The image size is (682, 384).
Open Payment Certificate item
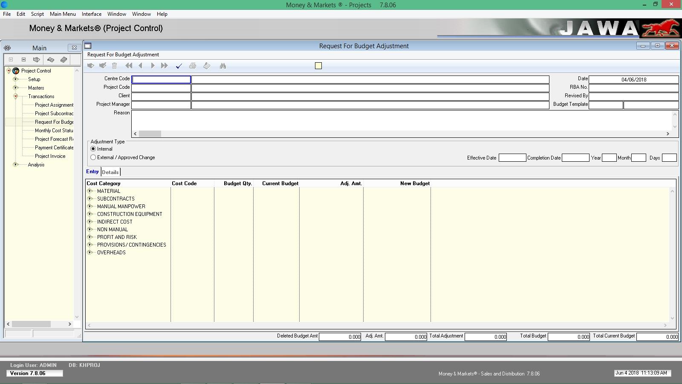tap(54, 148)
